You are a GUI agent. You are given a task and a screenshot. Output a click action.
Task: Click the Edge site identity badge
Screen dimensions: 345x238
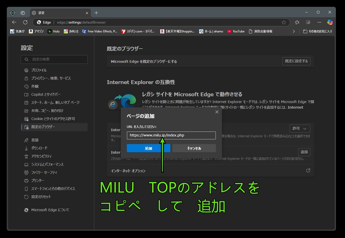point(44,23)
